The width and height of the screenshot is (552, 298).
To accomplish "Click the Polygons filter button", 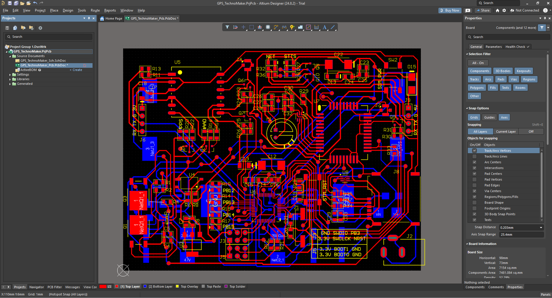I will point(476,88).
